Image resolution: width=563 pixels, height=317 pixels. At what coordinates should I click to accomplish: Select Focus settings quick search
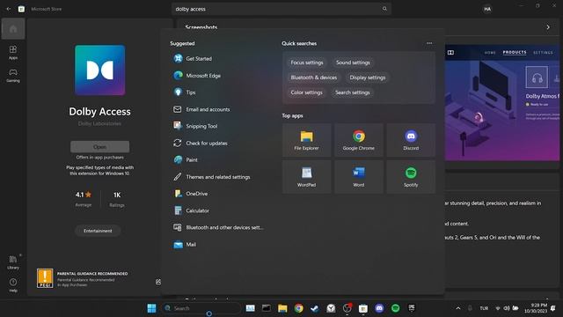(x=307, y=63)
